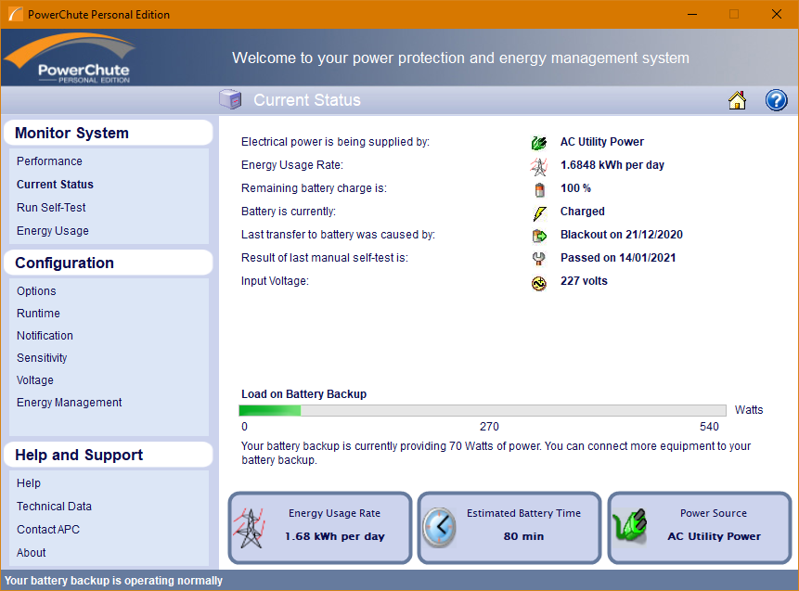This screenshot has width=799, height=591.
Task: Click the '227 volts' value
Action: [x=584, y=281]
